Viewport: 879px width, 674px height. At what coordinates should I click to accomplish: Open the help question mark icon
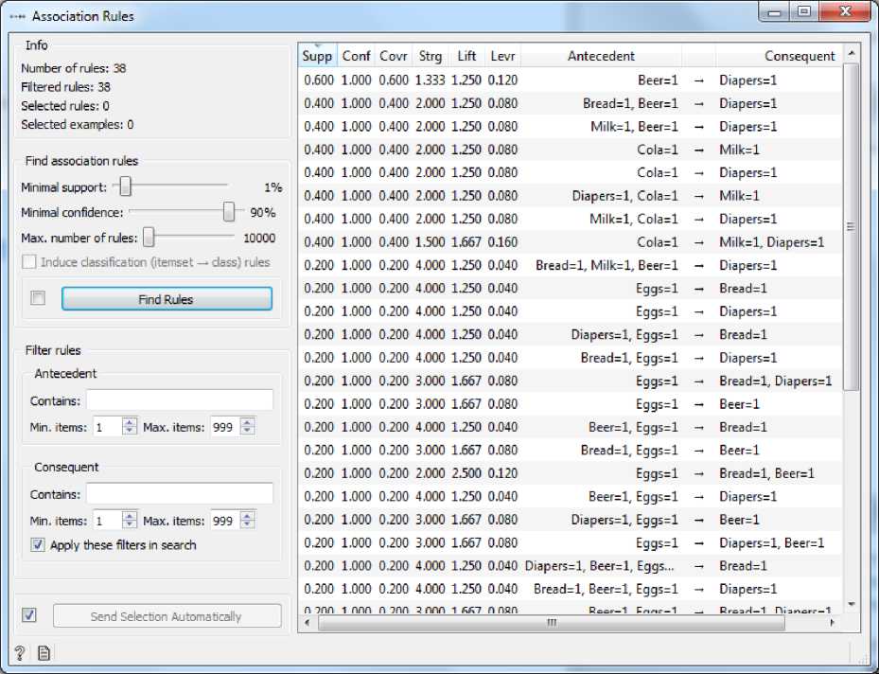click(x=19, y=652)
